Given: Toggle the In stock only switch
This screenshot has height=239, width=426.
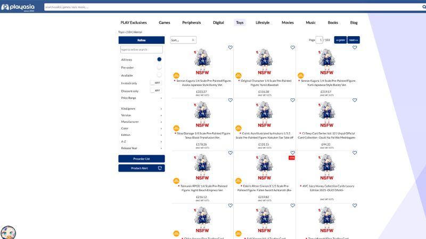Looking at the screenshot, I should point(155,83).
